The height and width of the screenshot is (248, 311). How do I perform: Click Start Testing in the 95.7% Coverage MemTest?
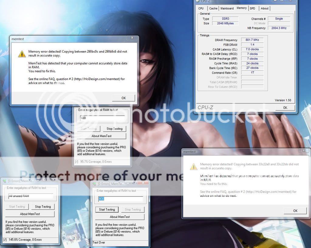[89, 129]
